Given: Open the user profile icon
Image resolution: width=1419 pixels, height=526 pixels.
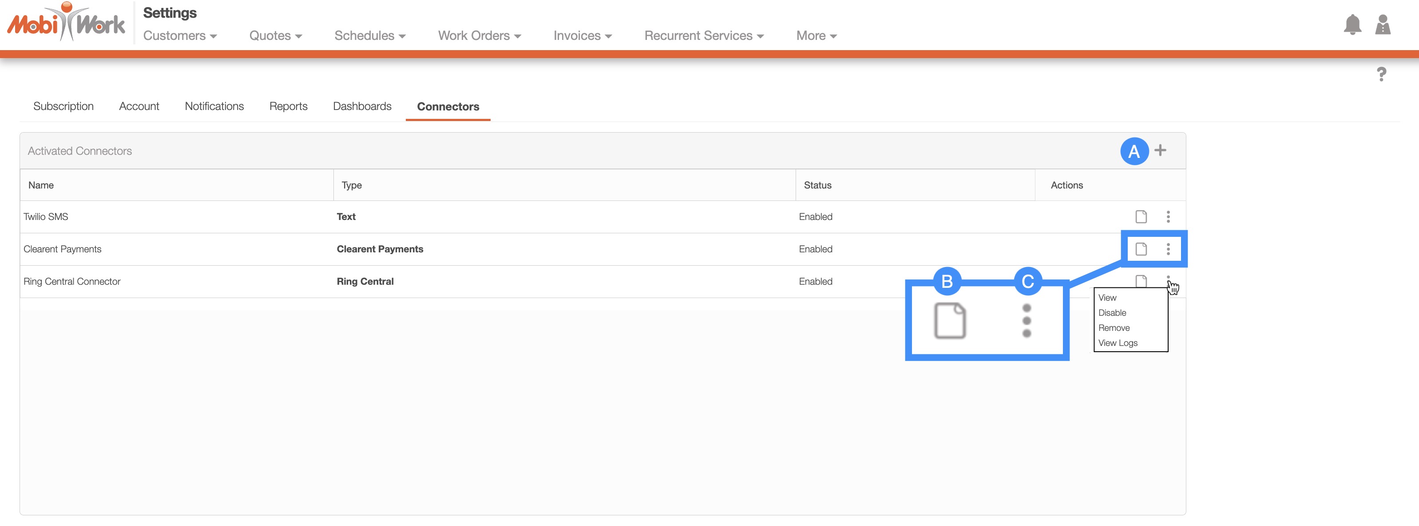Looking at the screenshot, I should tap(1382, 25).
